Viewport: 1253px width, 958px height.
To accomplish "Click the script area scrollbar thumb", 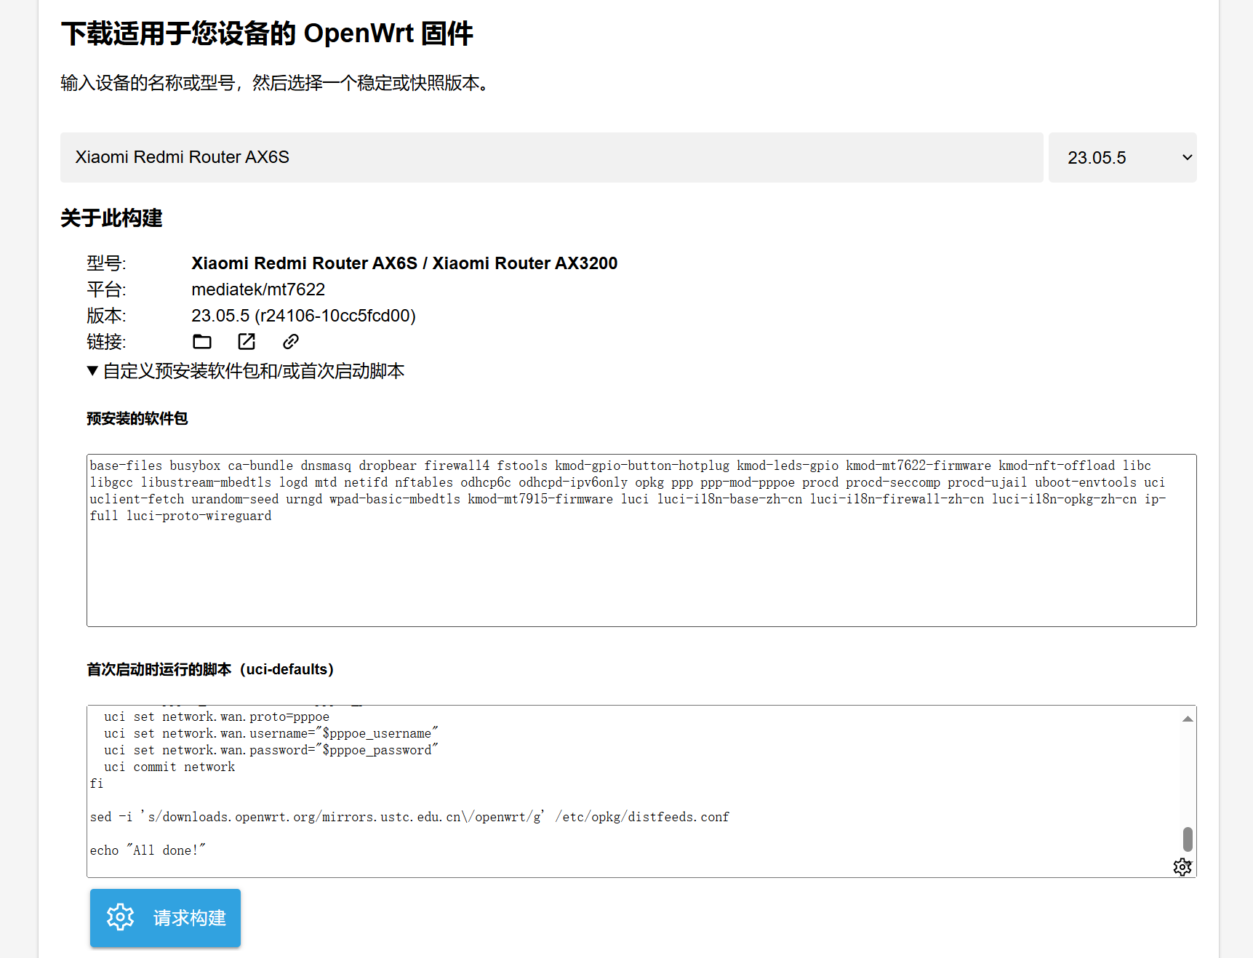I will (x=1188, y=839).
